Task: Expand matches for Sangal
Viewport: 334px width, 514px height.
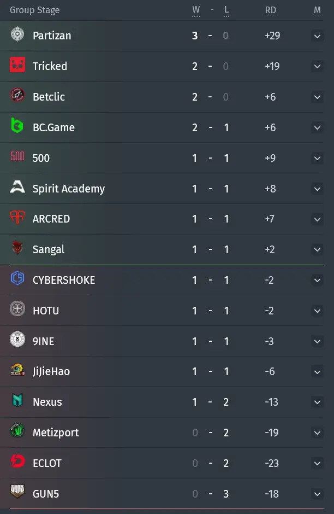Action: coord(317,250)
